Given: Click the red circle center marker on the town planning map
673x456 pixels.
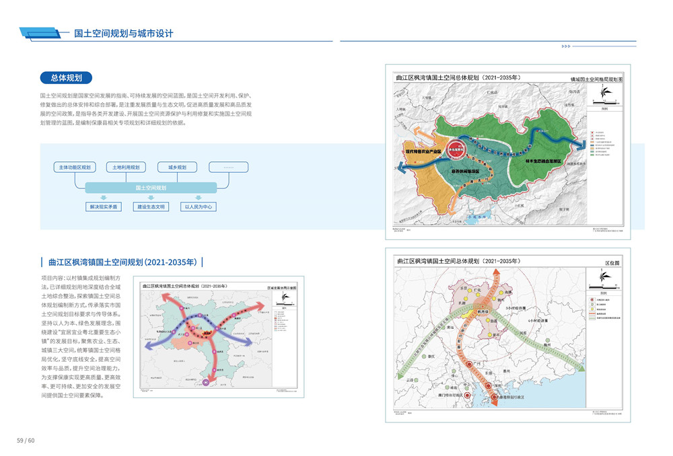Looking at the screenshot, I should pos(456,149).
